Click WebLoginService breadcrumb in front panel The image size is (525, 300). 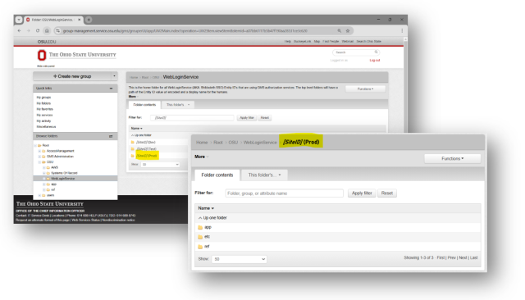[260, 143]
